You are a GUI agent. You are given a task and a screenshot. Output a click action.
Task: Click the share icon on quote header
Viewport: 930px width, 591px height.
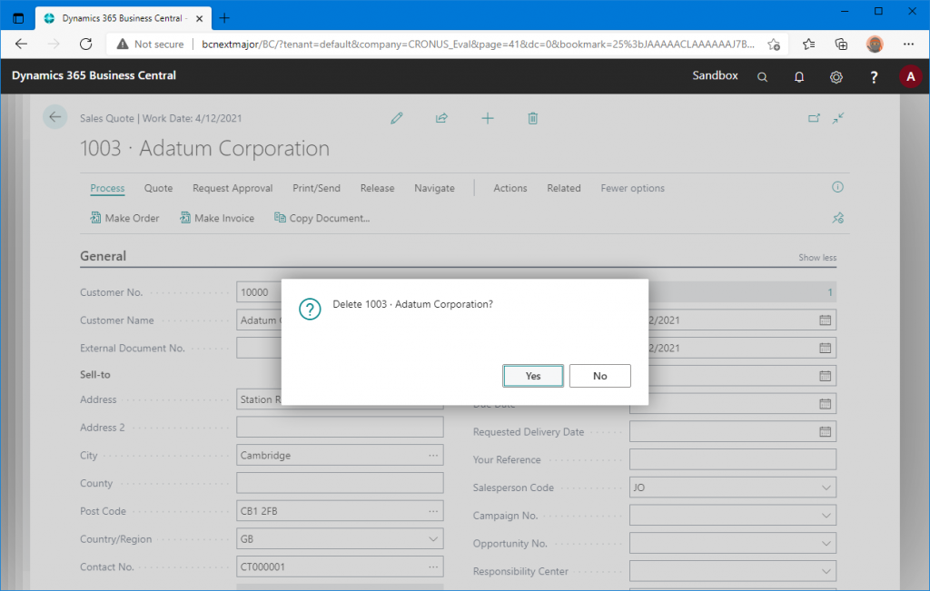(441, 119)
